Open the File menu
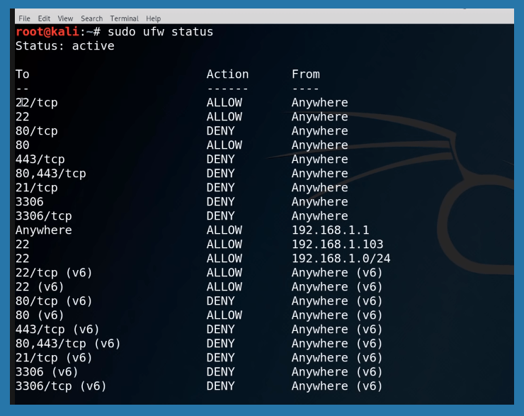The height and width of the screenshot is (416, 524). (24, 18)
